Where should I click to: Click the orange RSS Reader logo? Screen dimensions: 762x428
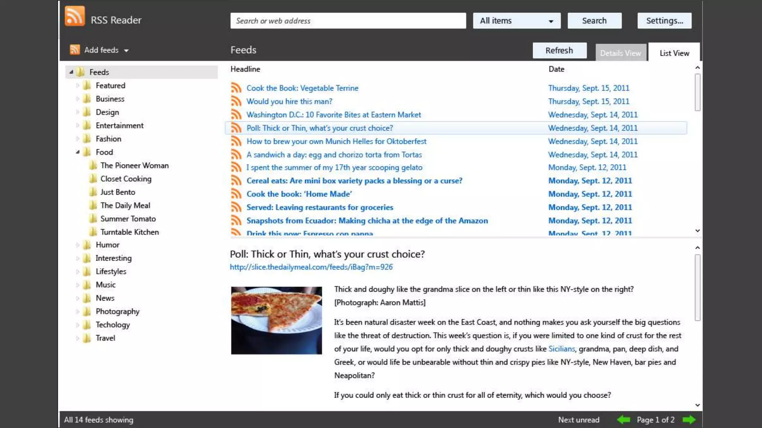tap(75, 17)
